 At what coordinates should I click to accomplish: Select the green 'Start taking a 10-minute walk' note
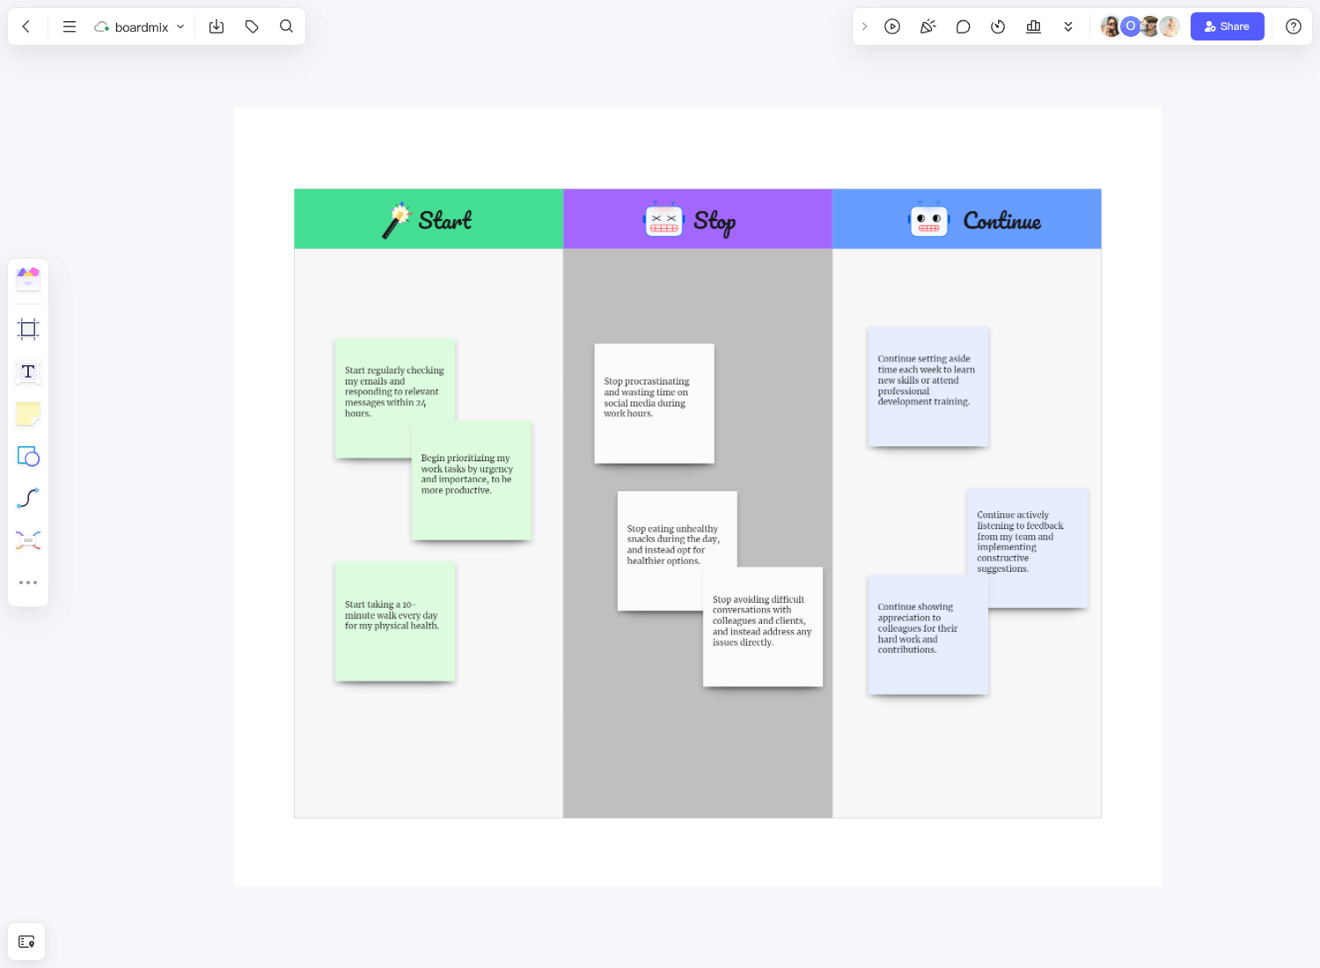tap(394, 621)
